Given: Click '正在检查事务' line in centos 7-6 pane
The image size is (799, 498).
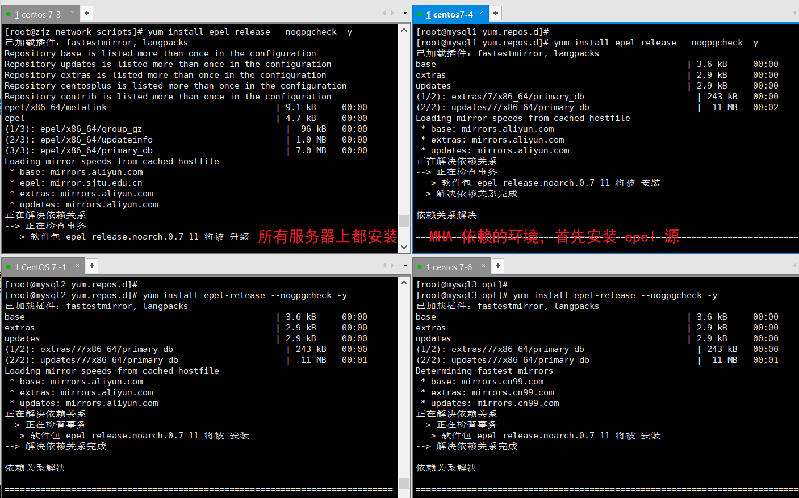Looking at the screenshot, I should [x=457, y=425].
